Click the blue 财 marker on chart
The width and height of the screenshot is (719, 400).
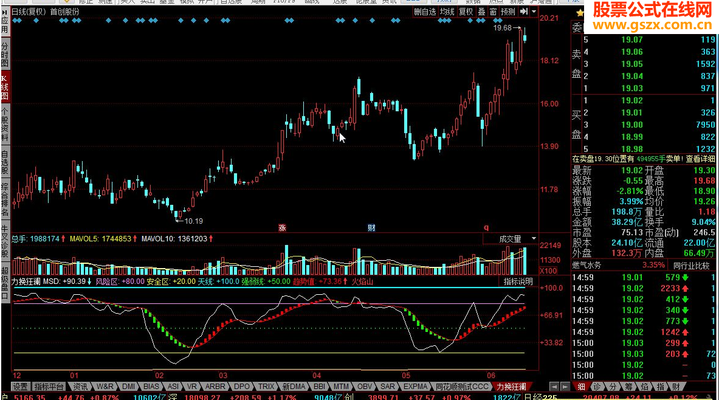(371, 227)
